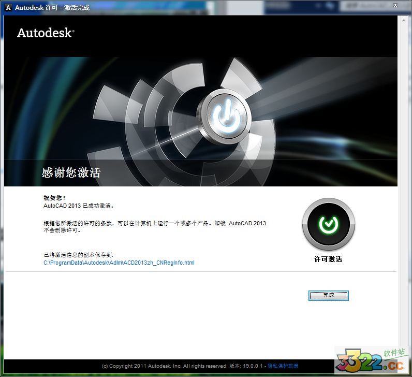The height and width of the screenshot is (377, 412).
Task: Click the scrollbar up arrow
Action: point(404,20)
